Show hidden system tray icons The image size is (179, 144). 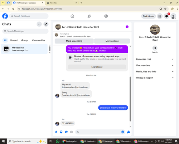coord(152,141)
